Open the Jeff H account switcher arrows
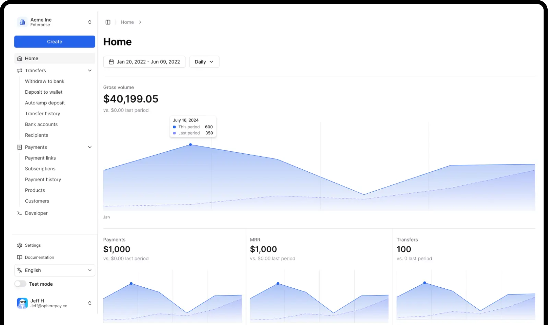 (90, 303)
